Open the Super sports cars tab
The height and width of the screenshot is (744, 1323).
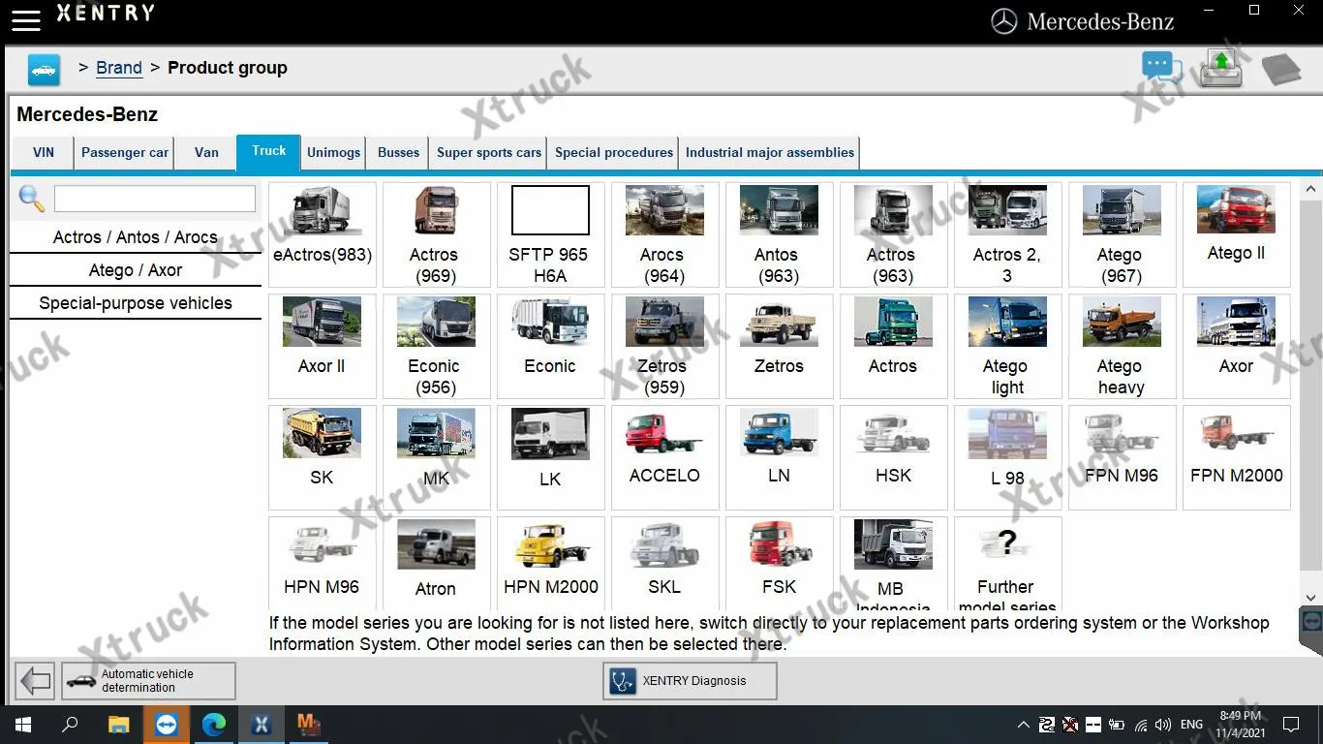(x=489, y=153)
